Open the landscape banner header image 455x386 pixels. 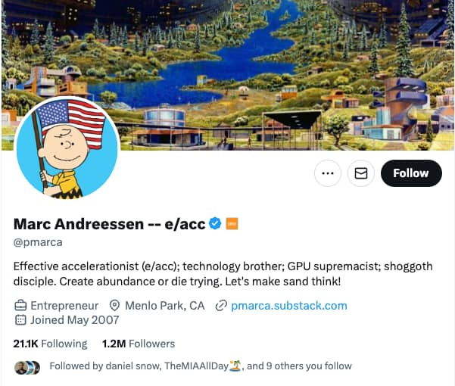(227, 75)
